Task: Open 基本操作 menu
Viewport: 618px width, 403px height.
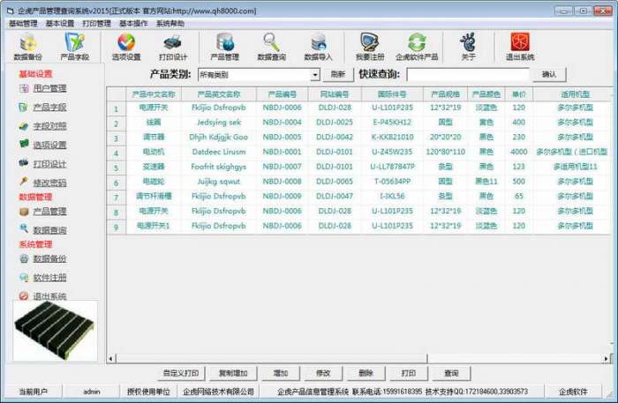Action: (133, 23)
